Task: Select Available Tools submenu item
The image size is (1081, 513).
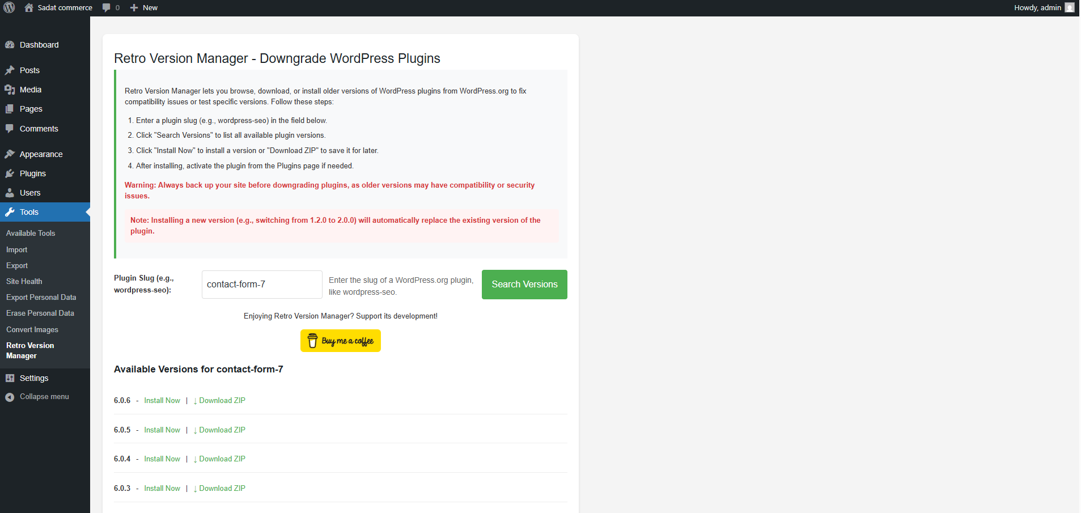Action: 31,233
